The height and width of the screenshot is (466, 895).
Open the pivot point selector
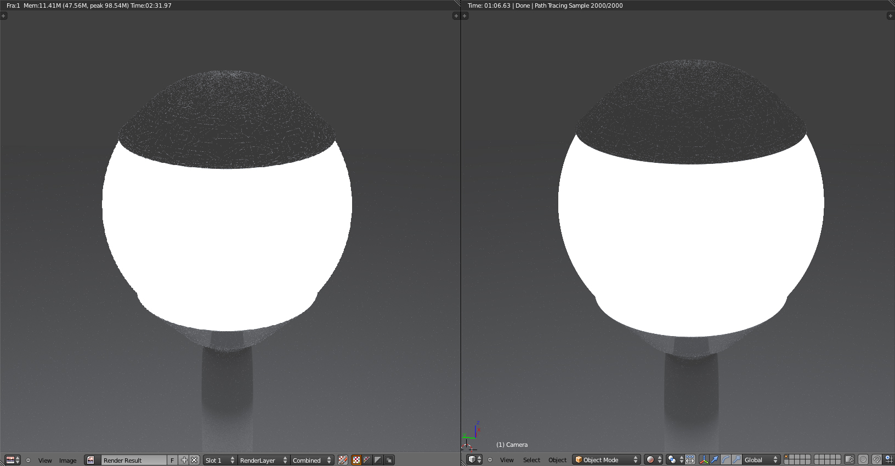[675, 459]
